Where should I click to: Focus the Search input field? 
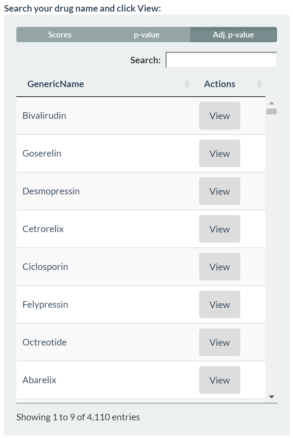pos(221,60)
